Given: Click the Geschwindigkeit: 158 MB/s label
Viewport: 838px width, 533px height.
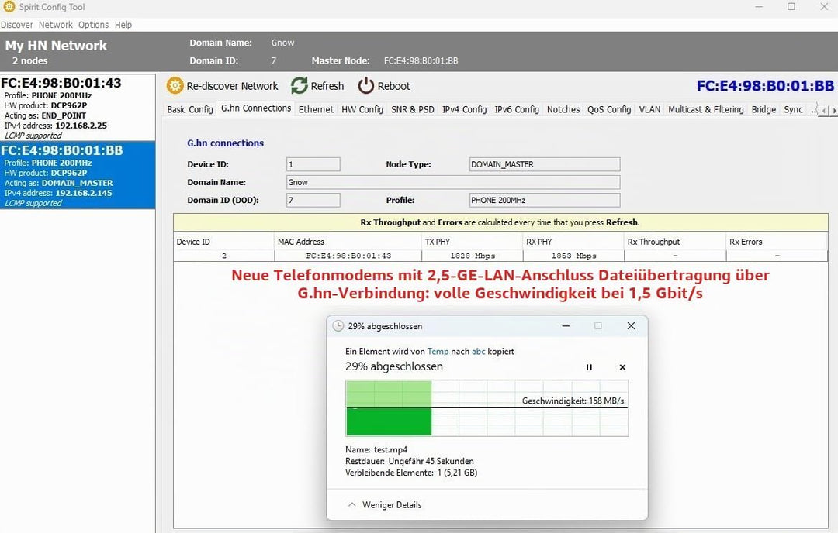Looking at the screenshot, I should pyautogui.click(x=573, y=401).
